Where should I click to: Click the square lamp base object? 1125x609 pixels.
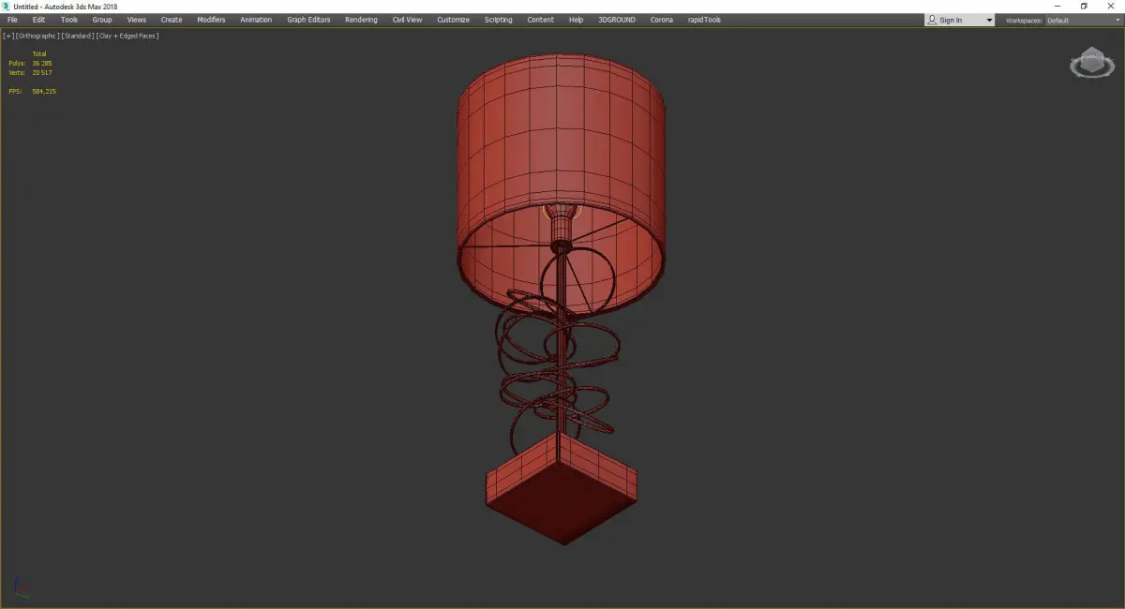point(561,487)
